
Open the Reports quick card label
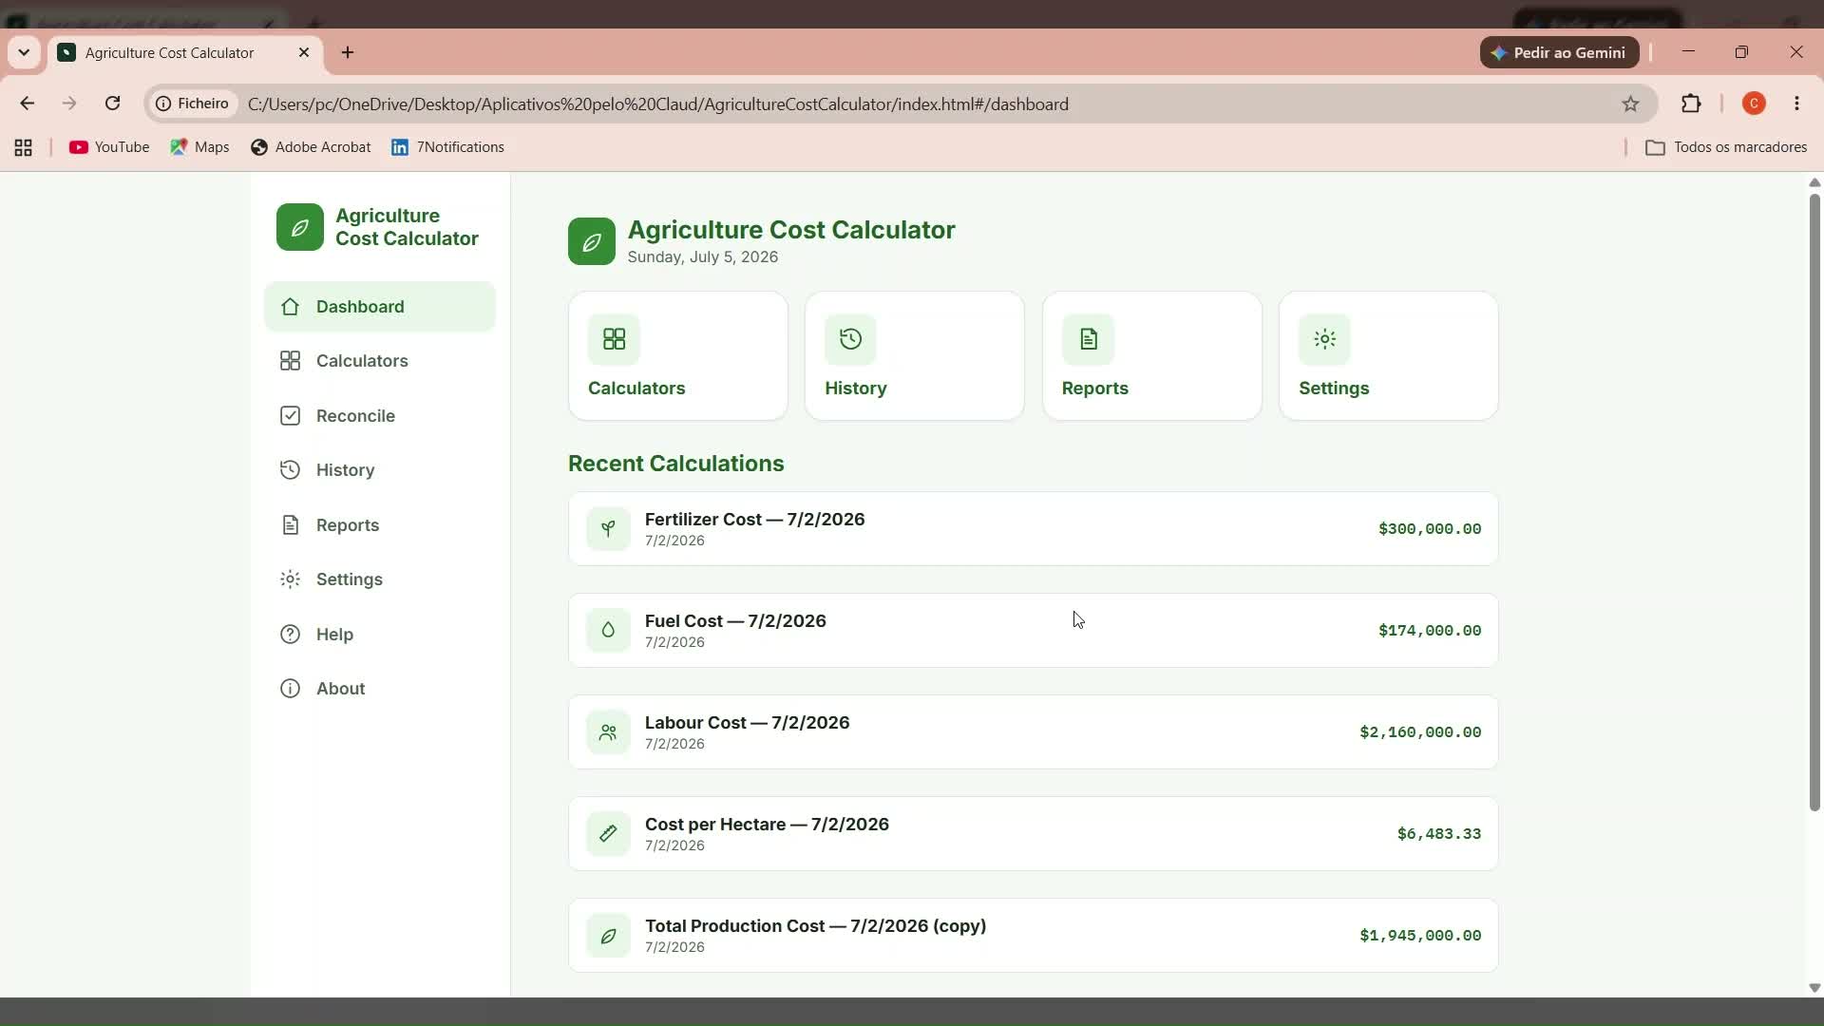tap(1094, 389)
